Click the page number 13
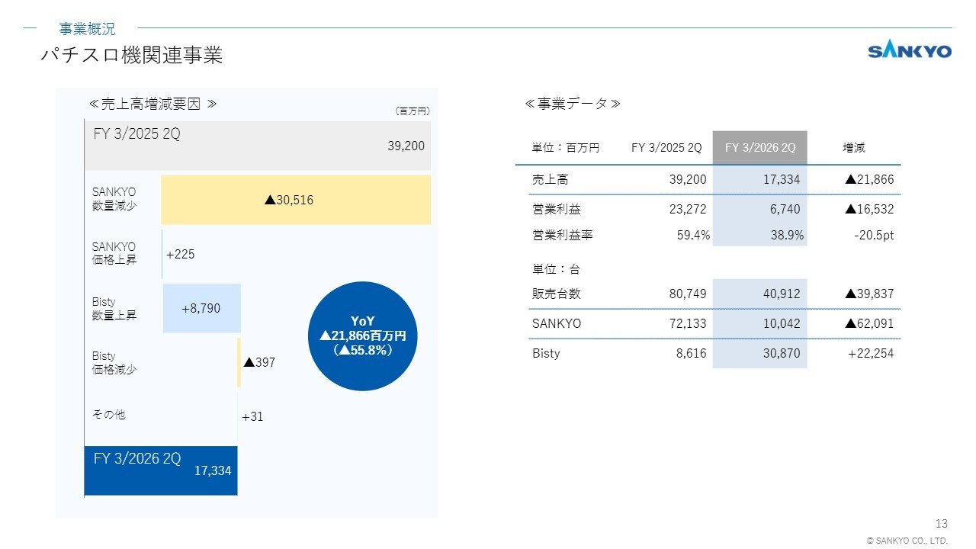 point(941,523)
